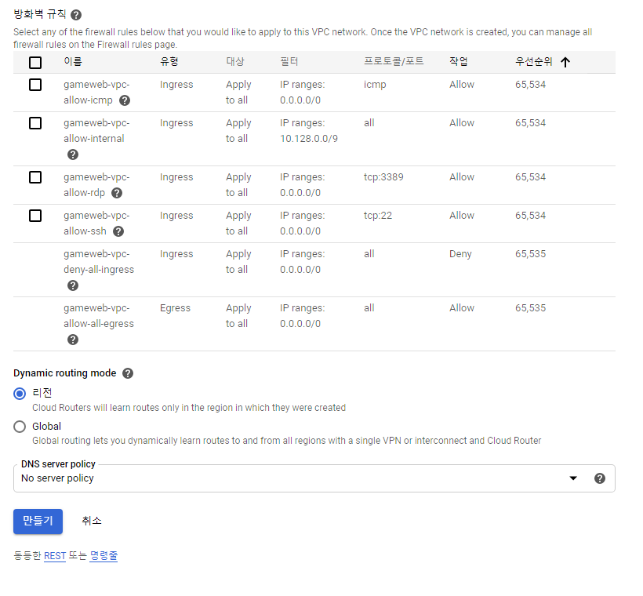
Task: Select the Global dynamic routing option
Action: 20,427
